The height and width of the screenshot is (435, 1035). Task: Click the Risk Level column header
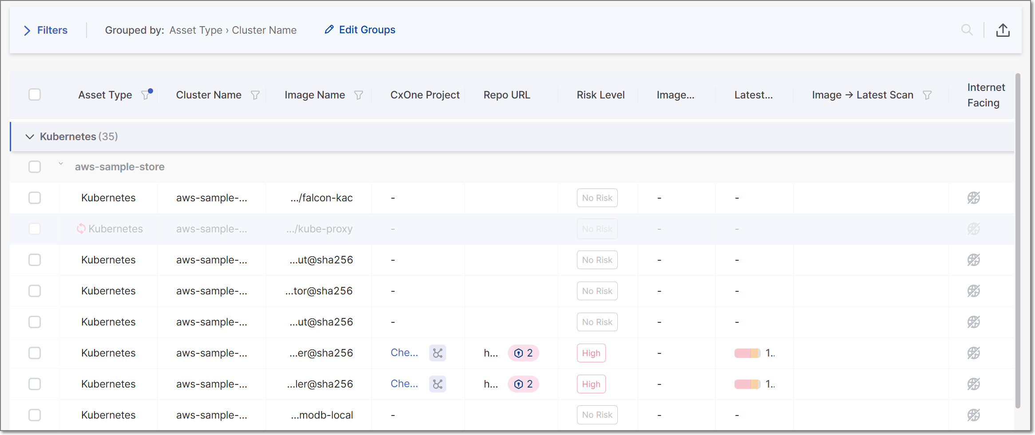coord(600,95)
